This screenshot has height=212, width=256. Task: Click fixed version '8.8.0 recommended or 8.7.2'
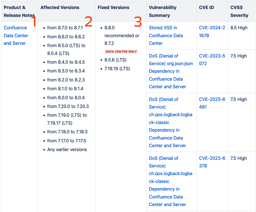[x=122, y=36]
